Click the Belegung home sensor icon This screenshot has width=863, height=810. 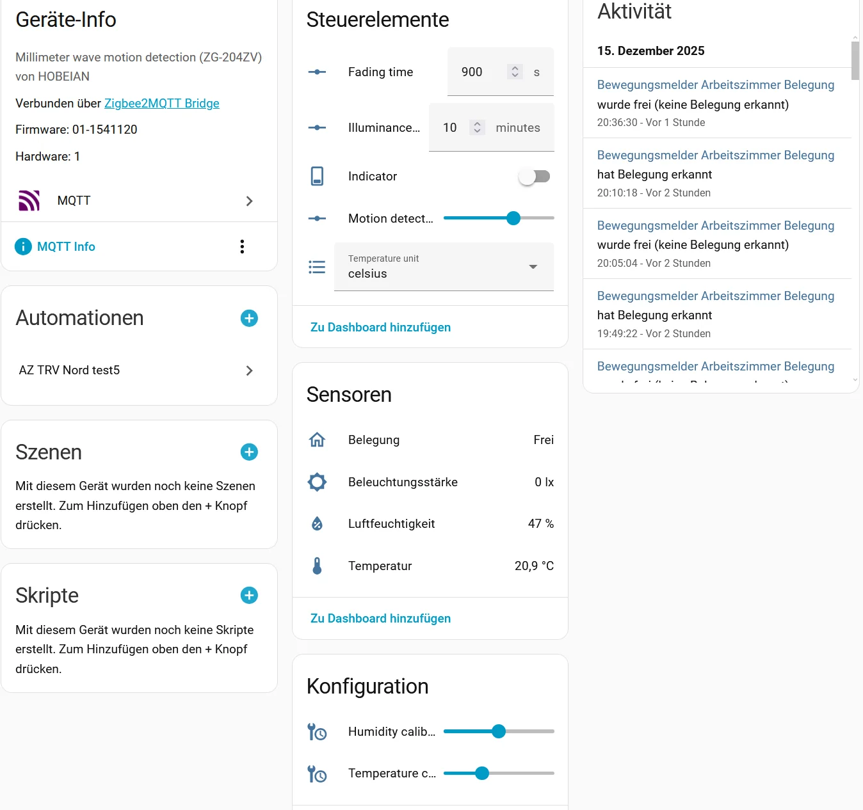click(317, 440)
